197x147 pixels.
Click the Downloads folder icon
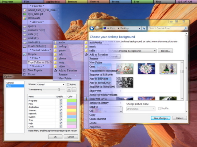point(25,18)
